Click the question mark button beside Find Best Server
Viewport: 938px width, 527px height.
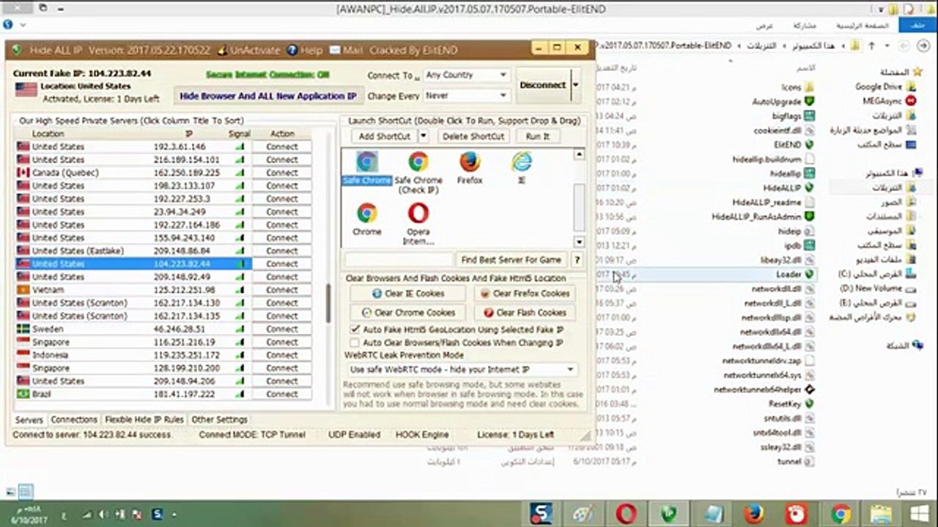(x=577, y=260)
